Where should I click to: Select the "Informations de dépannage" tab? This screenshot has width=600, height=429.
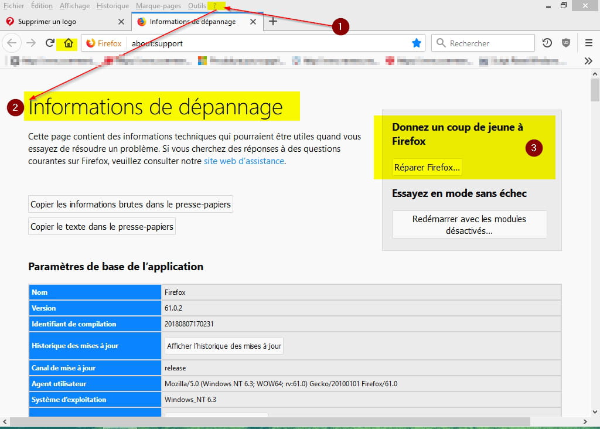tap(197, 22)
